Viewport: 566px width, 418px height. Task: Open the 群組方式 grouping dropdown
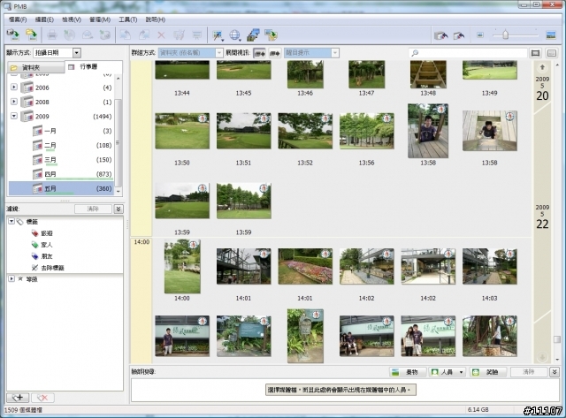tap(219, 53)
